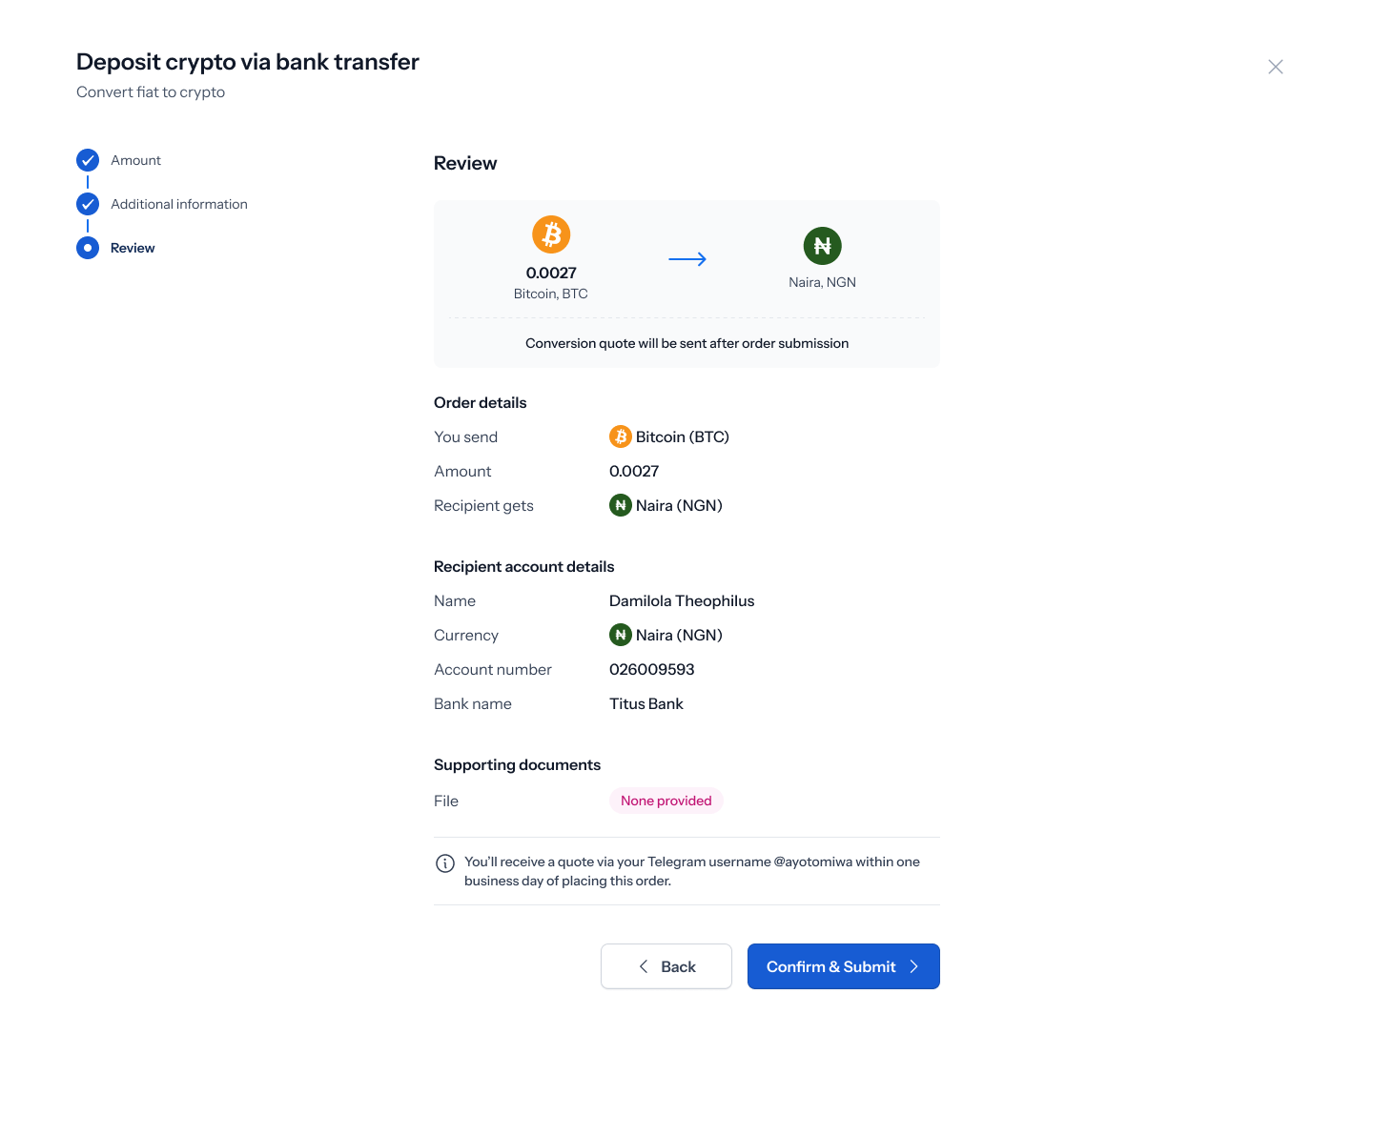Click the Recipient account details heading

(x=524, y=566)
